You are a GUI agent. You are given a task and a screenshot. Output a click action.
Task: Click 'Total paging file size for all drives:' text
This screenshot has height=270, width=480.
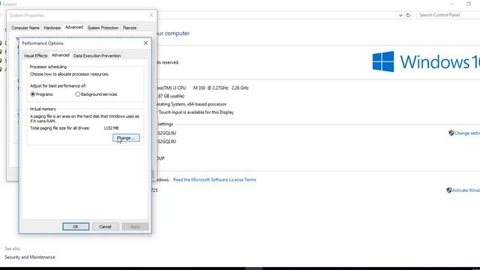(x=60, y=128)
